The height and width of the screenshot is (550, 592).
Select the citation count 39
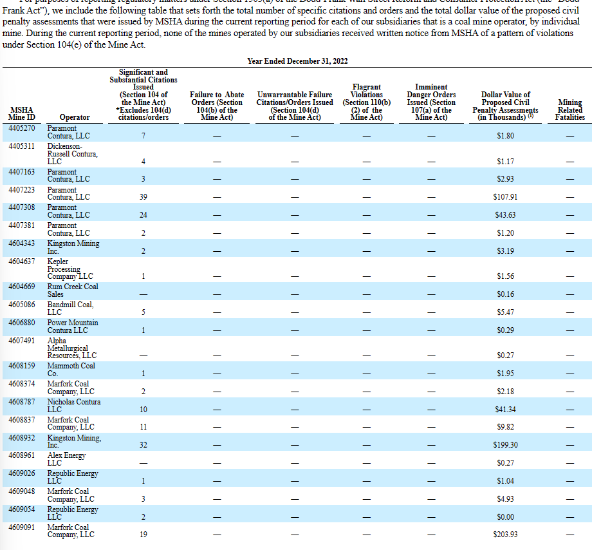[143, 197]
